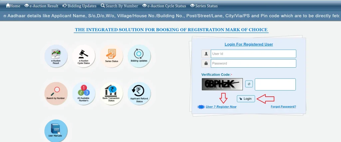This screenshot has height=142, width=341.
Task: Check the Applicant Refund Status icon
Action: (139, 93)
